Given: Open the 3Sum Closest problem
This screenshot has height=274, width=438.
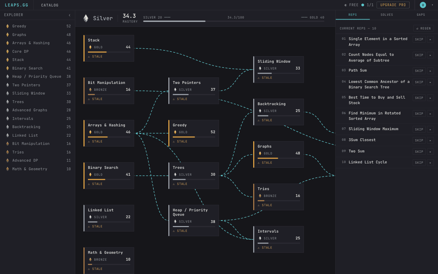Looking at the screenshot, I should pyautogui.click(x=362, y=140).
